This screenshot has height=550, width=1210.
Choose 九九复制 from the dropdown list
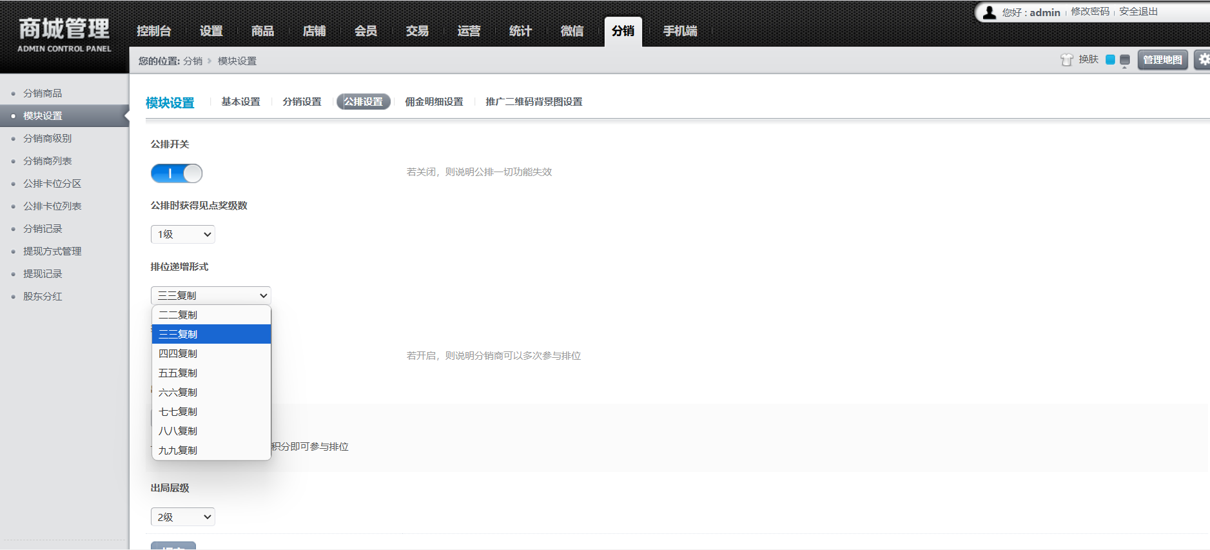pos(178,450)
